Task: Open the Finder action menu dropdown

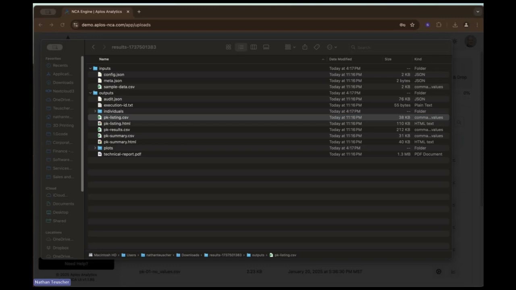Action: click(x=332, y=47)
